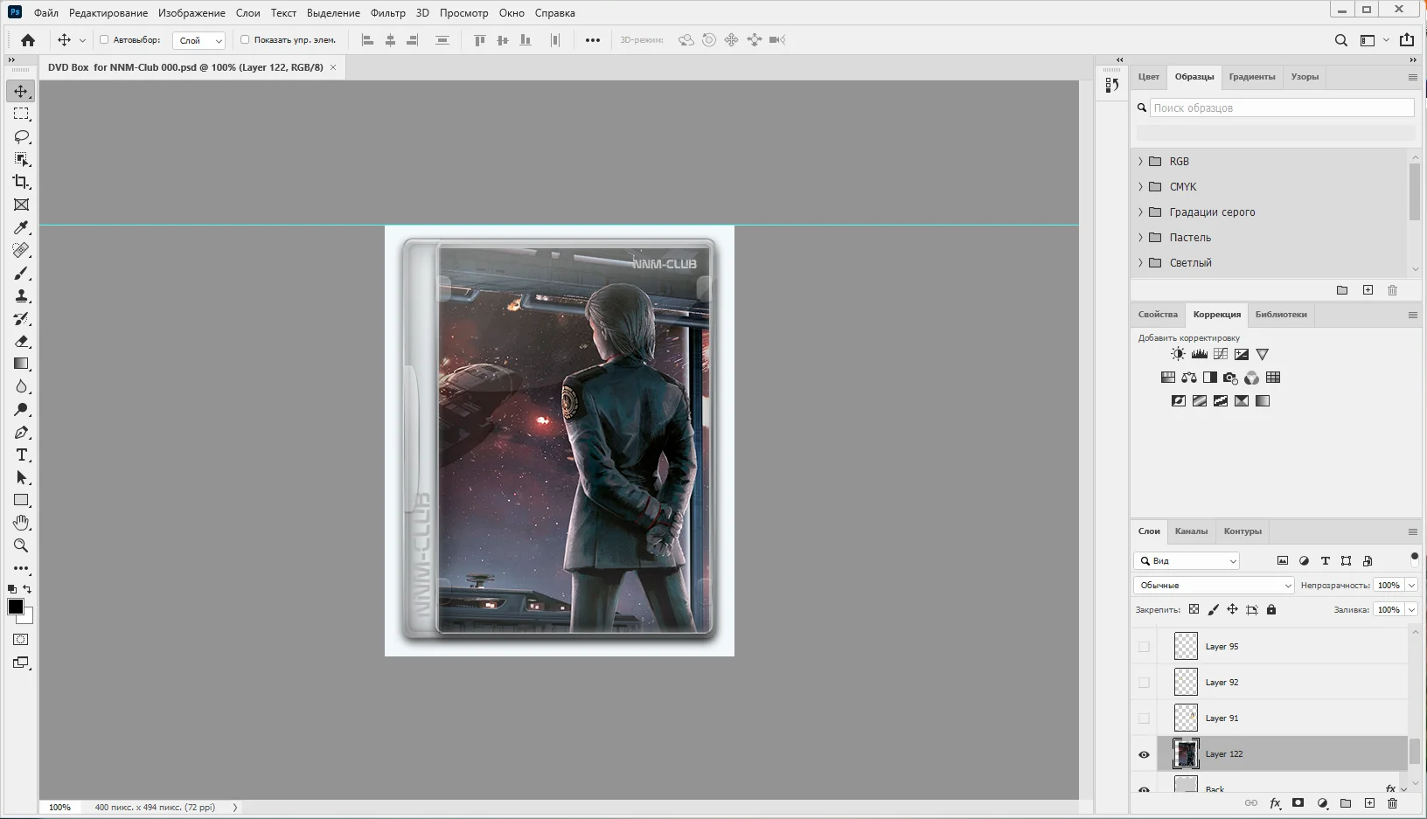
Task: Show Layer 92 visibility
Action: click(x=1144, y=683)
